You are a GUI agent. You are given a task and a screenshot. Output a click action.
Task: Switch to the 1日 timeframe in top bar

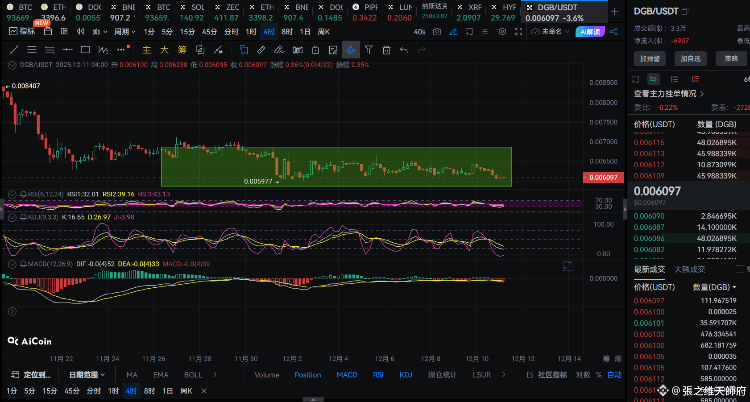click(305, 32)
